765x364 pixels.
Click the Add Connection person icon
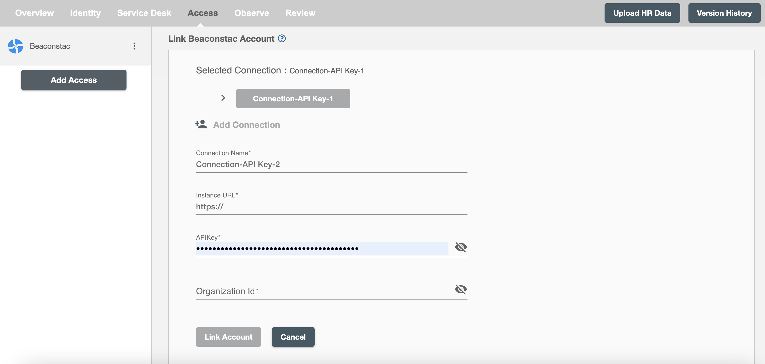point(201,125)
